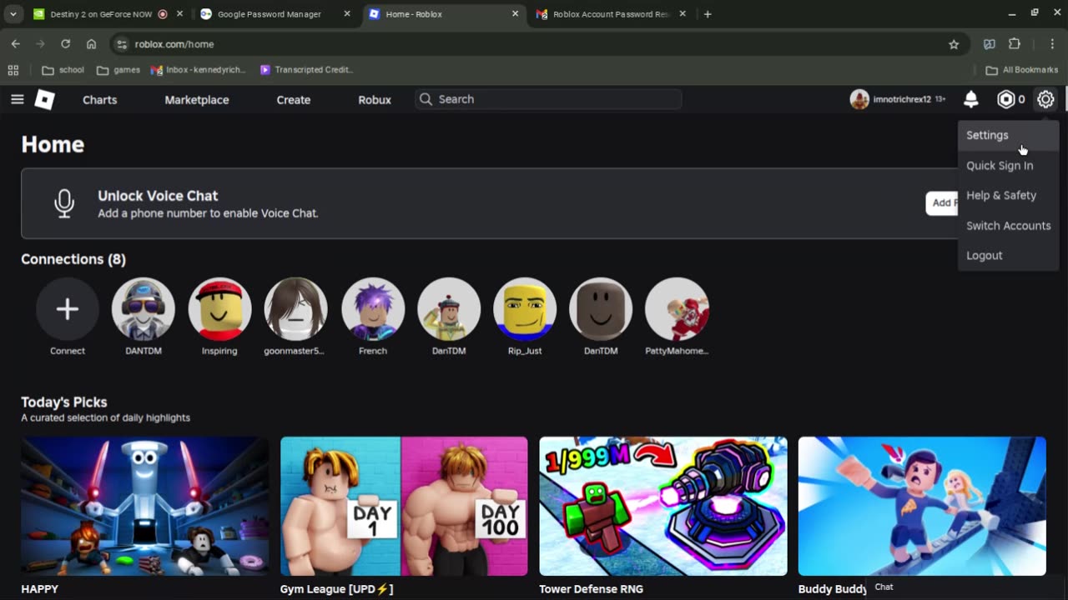
Task: Open the Buddy Buddy game thumbnail
Action: (x=922, y=506)
